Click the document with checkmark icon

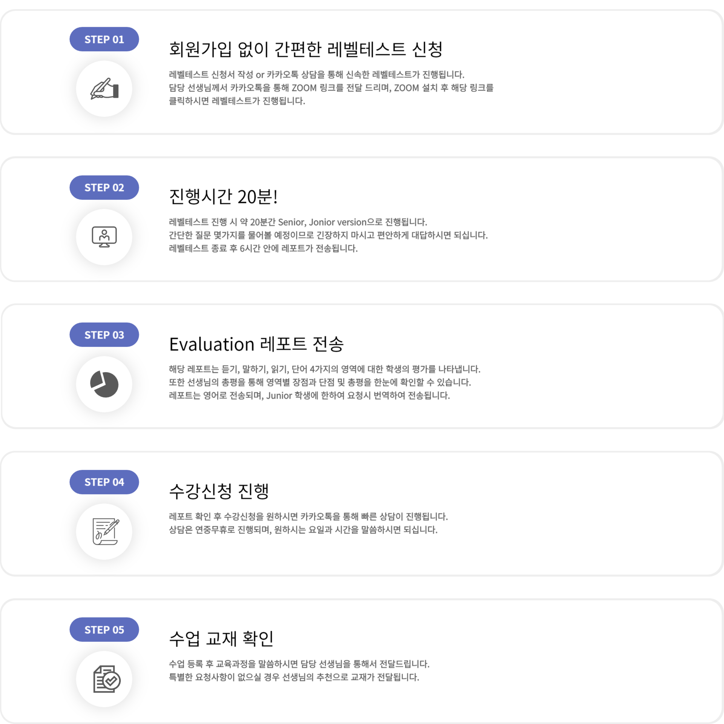106,679
